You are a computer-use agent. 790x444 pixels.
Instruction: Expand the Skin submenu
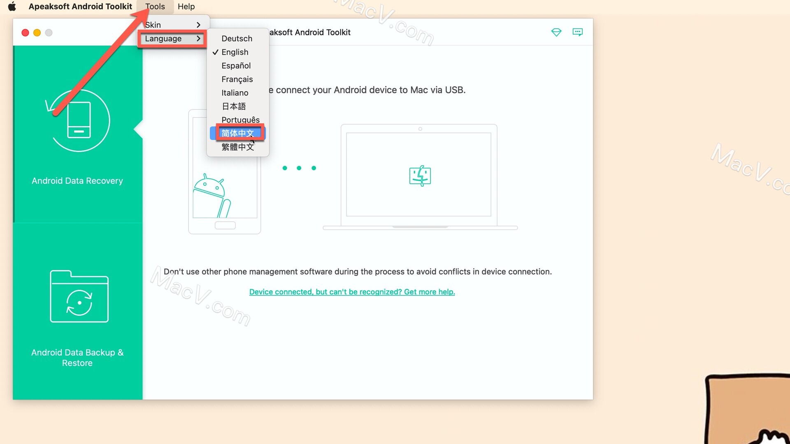point(173,25)
